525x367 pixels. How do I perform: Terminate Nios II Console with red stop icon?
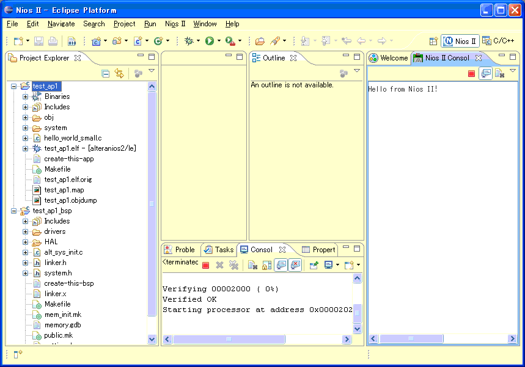pos(471,74)
